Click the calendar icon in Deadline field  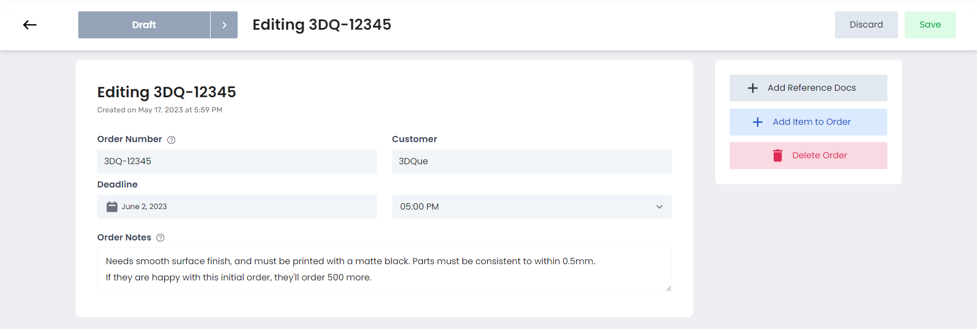(x=112, y=207)
